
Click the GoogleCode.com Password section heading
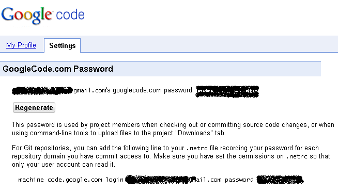(58, 69)
